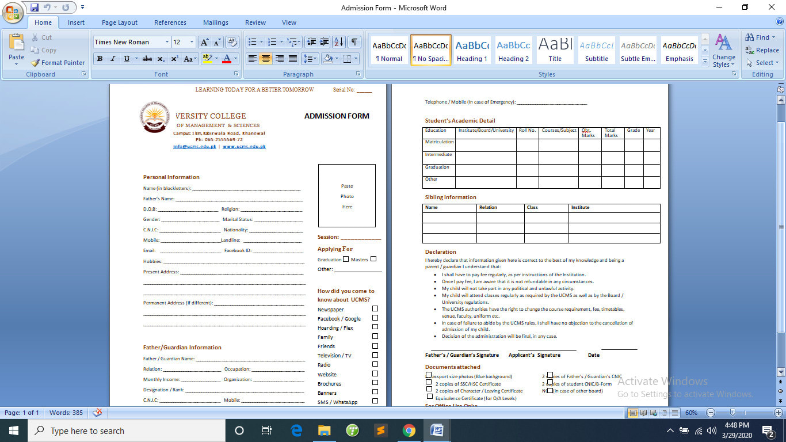Tick the Newspaper checkbox
786x442 pixels.
pyautogui.click(x=375, y=308)
